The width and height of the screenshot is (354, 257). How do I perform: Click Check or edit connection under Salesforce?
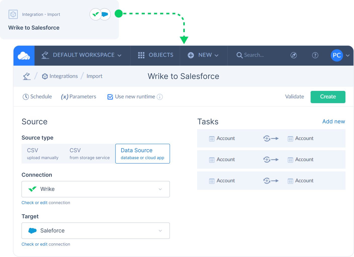pos(46,244)
